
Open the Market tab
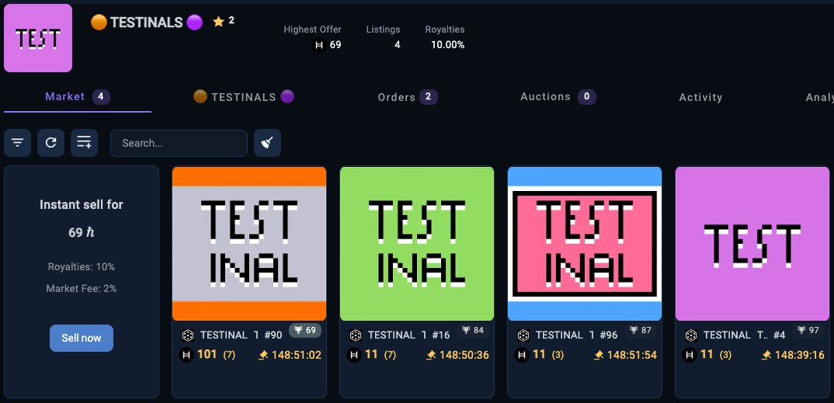[78, 97]
